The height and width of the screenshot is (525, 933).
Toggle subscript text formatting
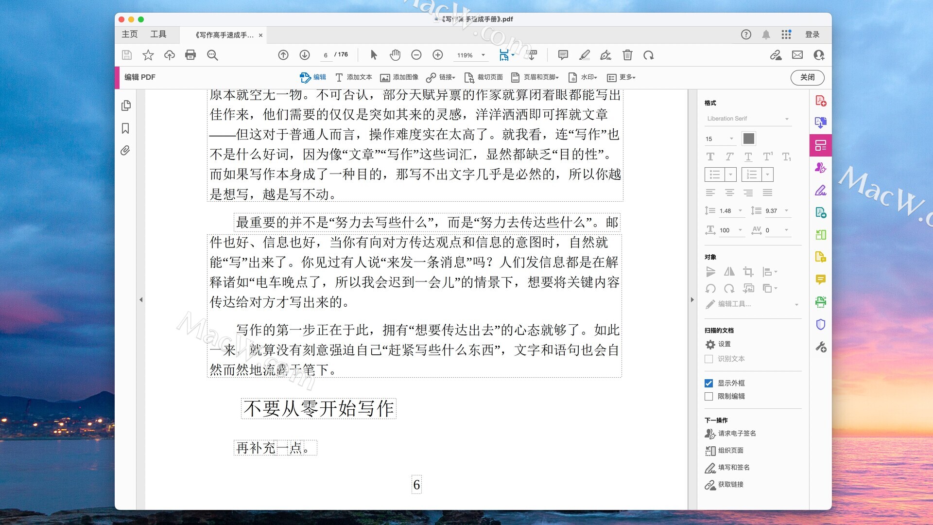click(x=786, y=157)
